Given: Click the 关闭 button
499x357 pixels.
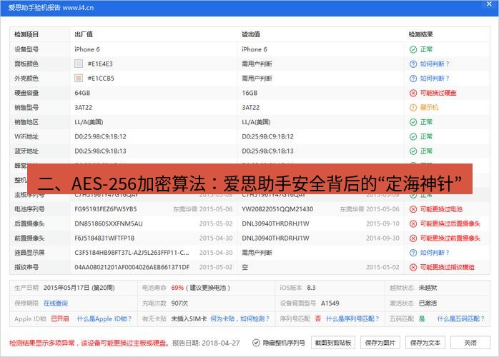Looking at the screenshot, I should point(470,343).
